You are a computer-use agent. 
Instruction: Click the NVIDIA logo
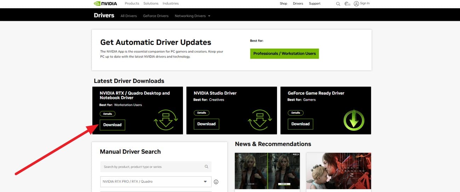pyautogui.click(x=105, y=4)
